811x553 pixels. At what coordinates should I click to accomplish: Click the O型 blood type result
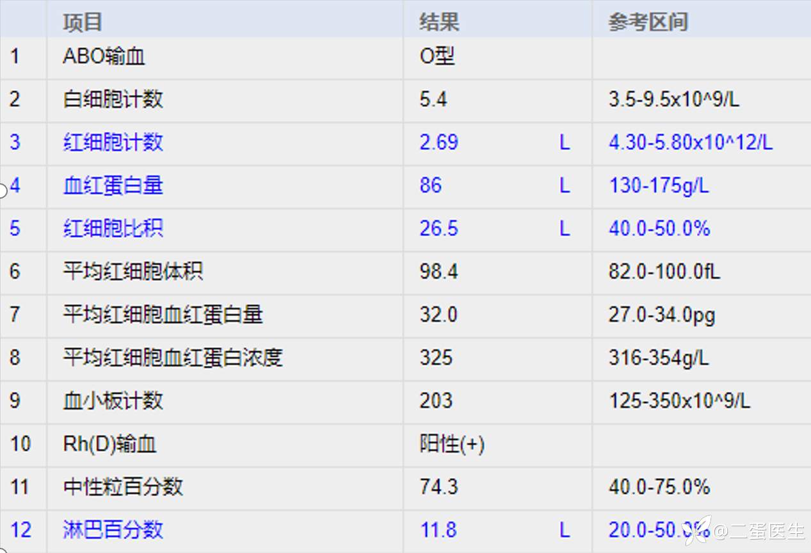click(437, 56)
